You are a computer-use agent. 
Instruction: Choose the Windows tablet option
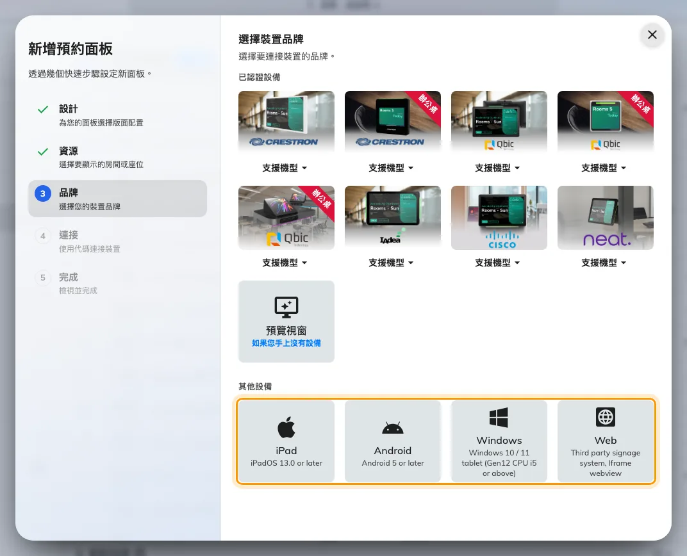click(x=499, y=441)
